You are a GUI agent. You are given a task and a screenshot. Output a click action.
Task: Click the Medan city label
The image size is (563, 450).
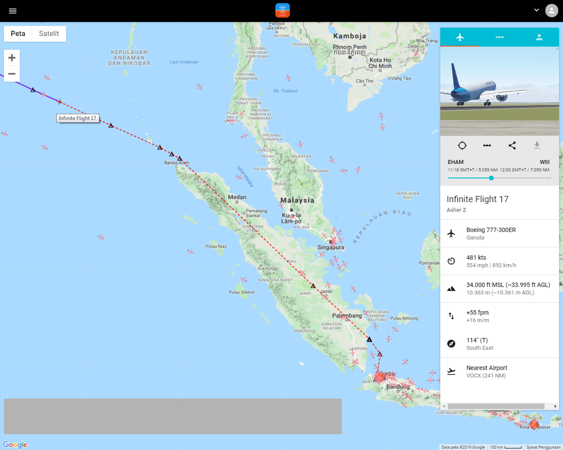(237, 197)
